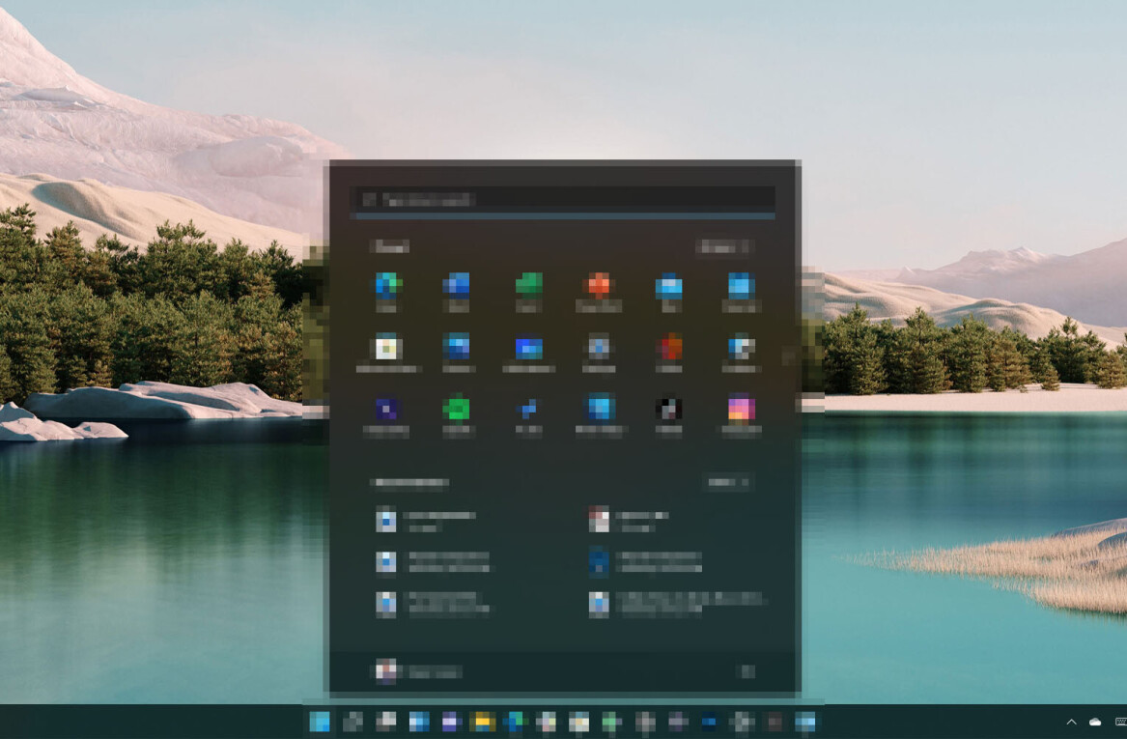Open the Settings gear in pinned apps
The image size is (1127, 739).
[599, 348]
